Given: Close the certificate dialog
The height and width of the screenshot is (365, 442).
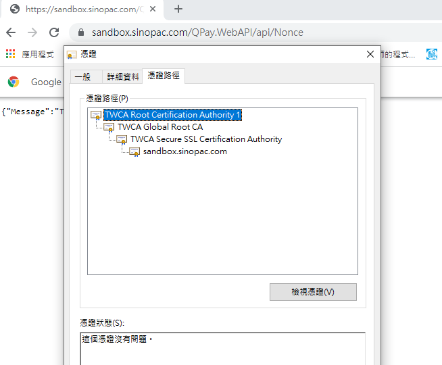Looking at the screenshot, I should (370, 54).
